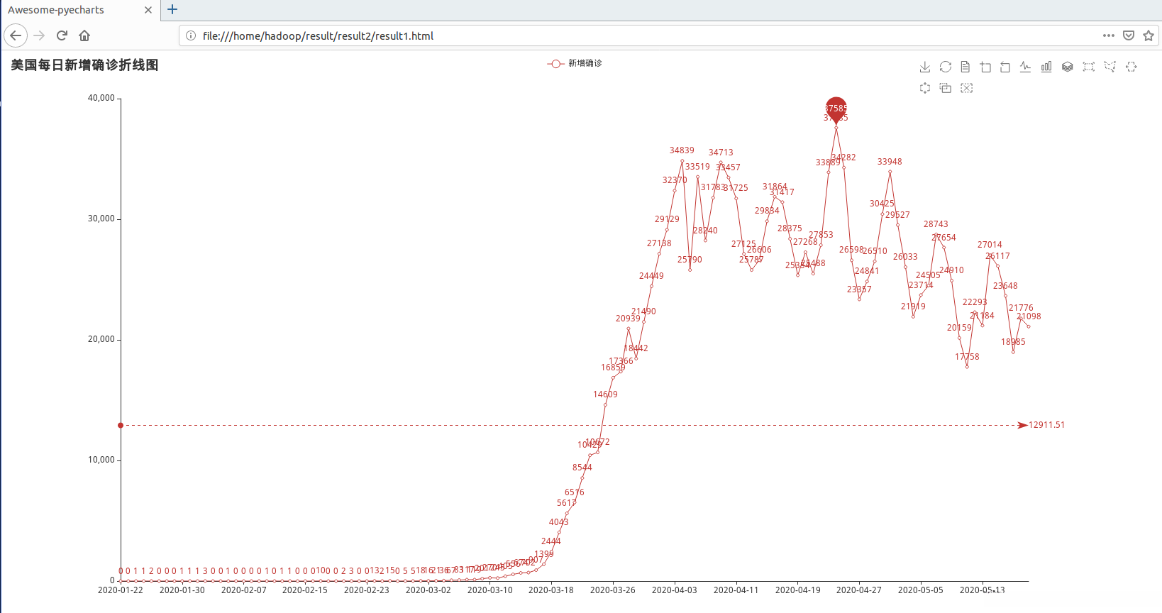The height and width of the screenshot is (613, 1162).
Task: Click the x-axis date 2020-02-15
Action: point(305,590)
